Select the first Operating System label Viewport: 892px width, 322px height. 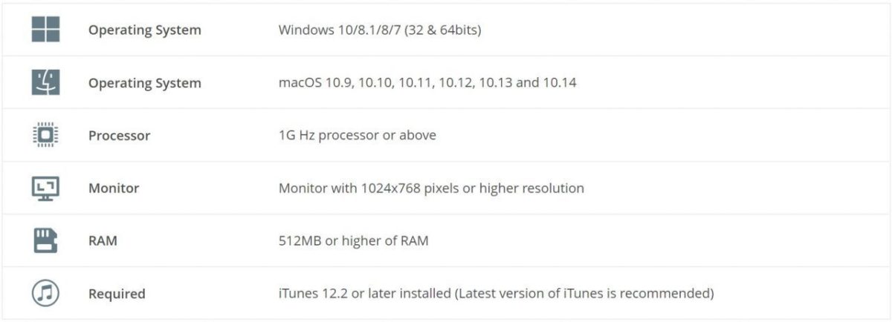(144, 30)
